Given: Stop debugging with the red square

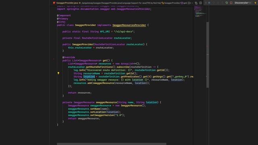Looking at the screenshot, I should pyautogui.click(x=231, y=3).
